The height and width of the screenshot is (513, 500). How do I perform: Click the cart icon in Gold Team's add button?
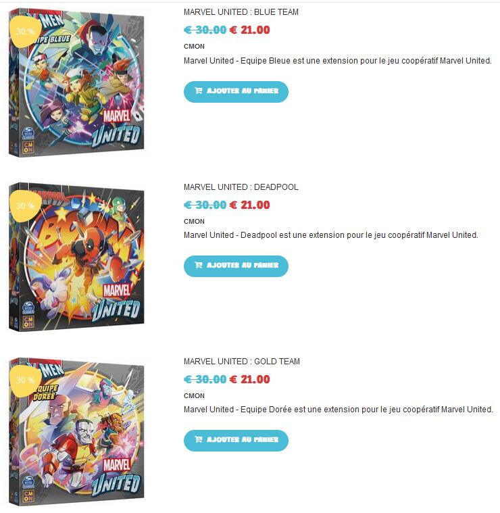pos(199,439)
